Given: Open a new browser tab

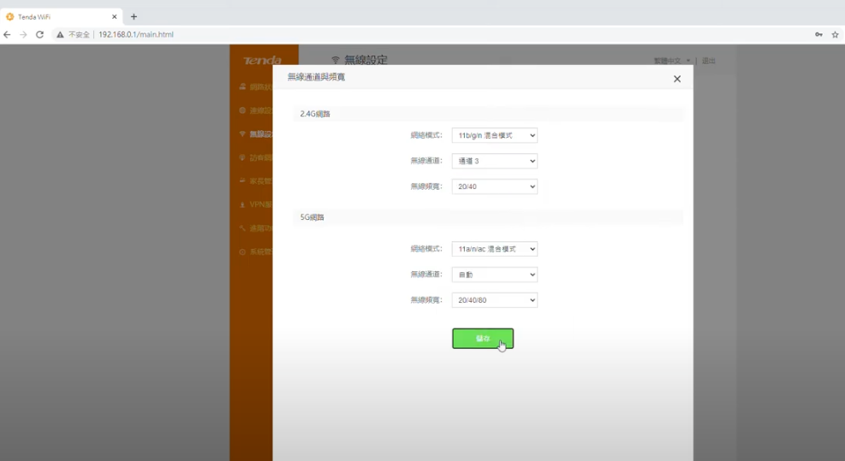Looking at the screenshot, I should pyautogui.click(x=134, y=17).
